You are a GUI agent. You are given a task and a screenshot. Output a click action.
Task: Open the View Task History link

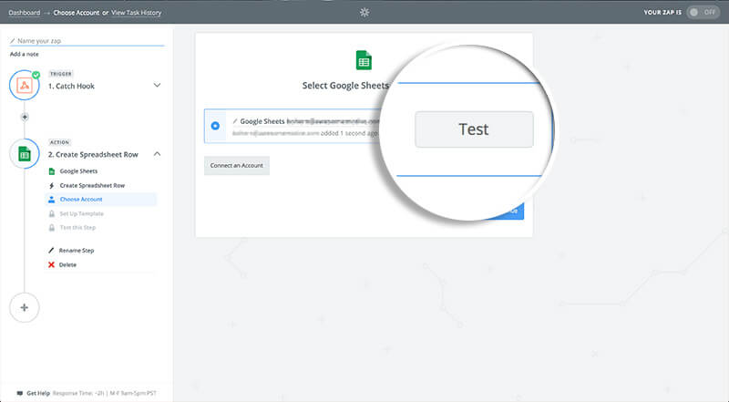[136, 13]
